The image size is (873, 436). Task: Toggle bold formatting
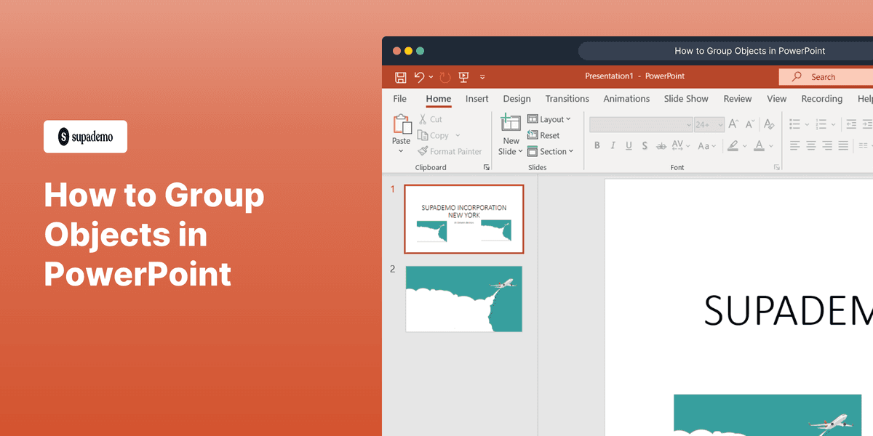[597, 145]
